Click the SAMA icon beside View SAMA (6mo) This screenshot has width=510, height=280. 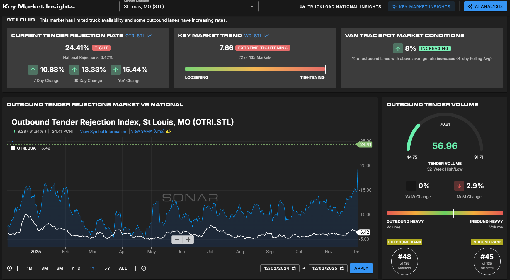[x=169, y=131]
